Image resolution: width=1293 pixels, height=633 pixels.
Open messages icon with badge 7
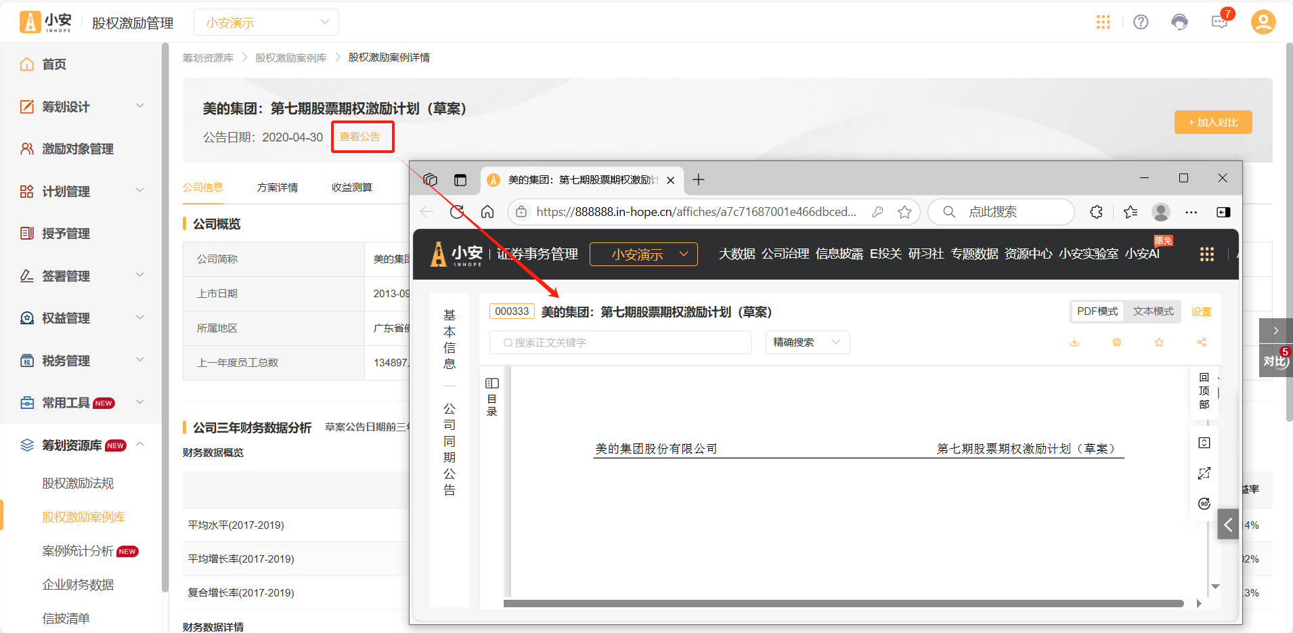point(1220,22)
